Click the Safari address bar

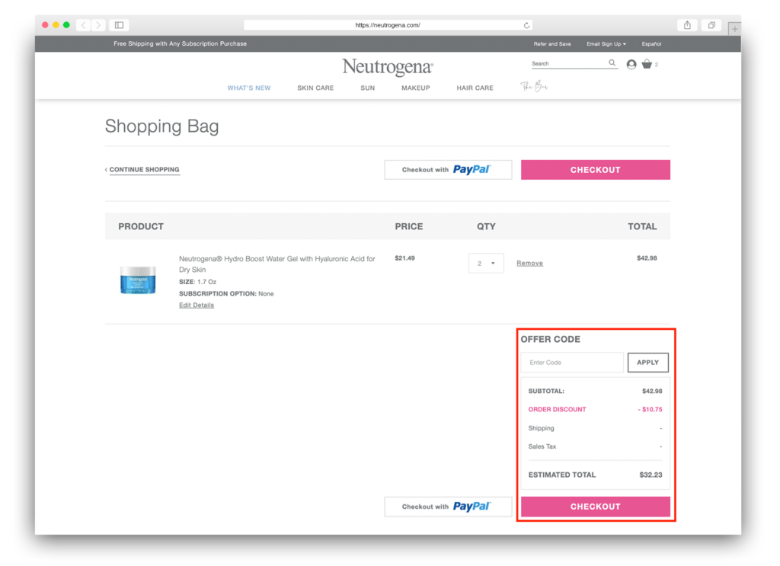(388, 25)
